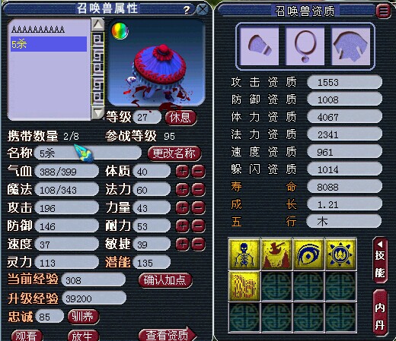Select the skeleton skill icon
Screen dimensions: 396x341
pyautogui.click(x=244, y=254)
